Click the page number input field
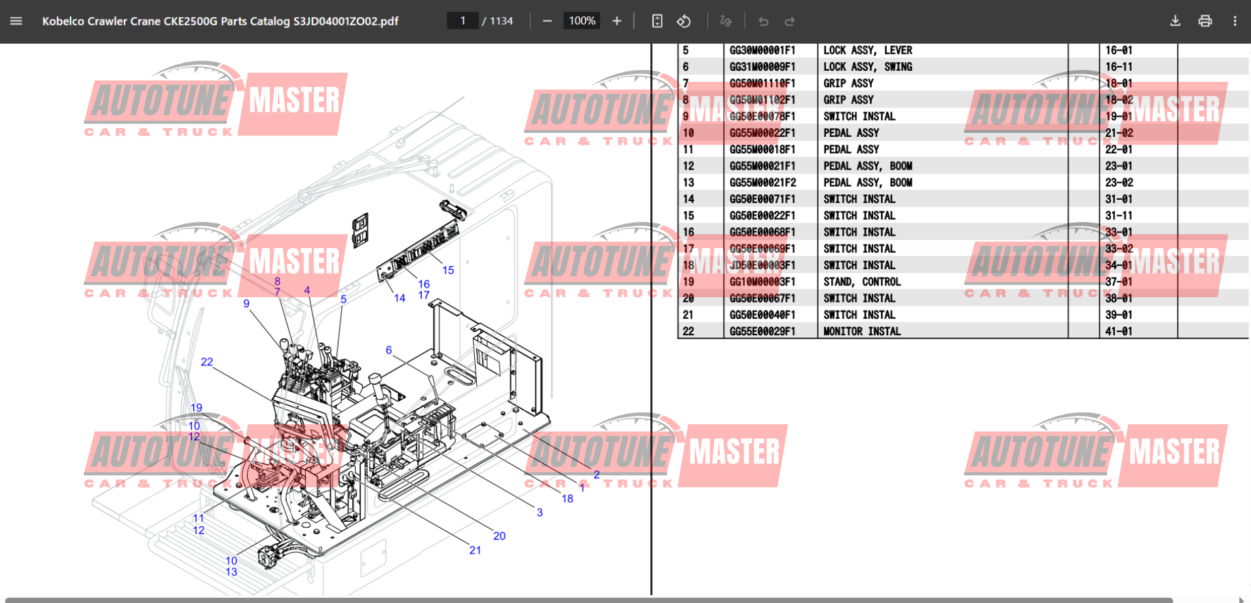This screenshot has height=603, width=1251. coord(463,21)
